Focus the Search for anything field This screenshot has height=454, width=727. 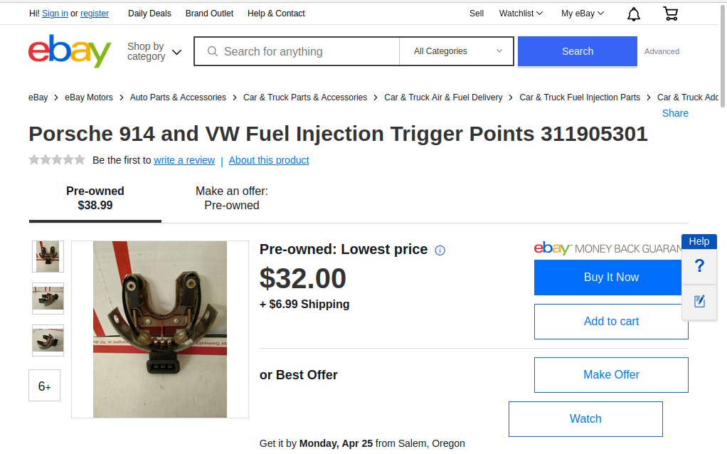(x=306, y=51)
